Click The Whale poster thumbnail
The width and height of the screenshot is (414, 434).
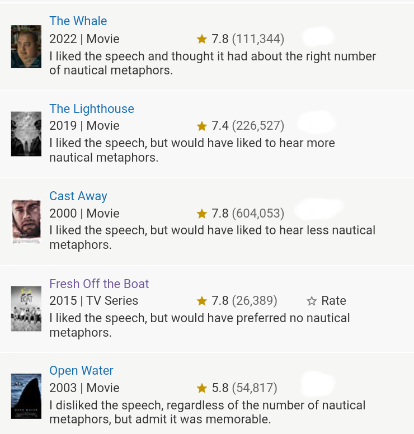click(26, 46)
